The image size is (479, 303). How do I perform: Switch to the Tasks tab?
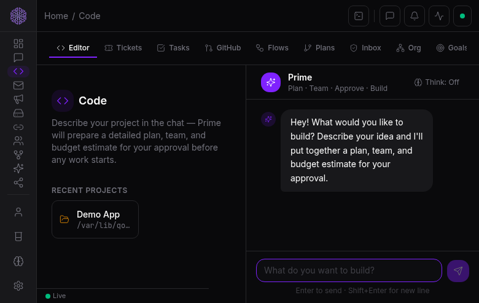click(x=173, y=48)
